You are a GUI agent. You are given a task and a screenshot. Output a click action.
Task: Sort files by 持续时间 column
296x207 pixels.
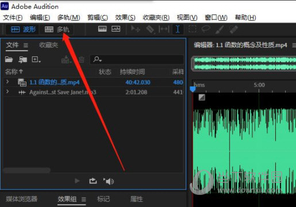pos(132,72)
